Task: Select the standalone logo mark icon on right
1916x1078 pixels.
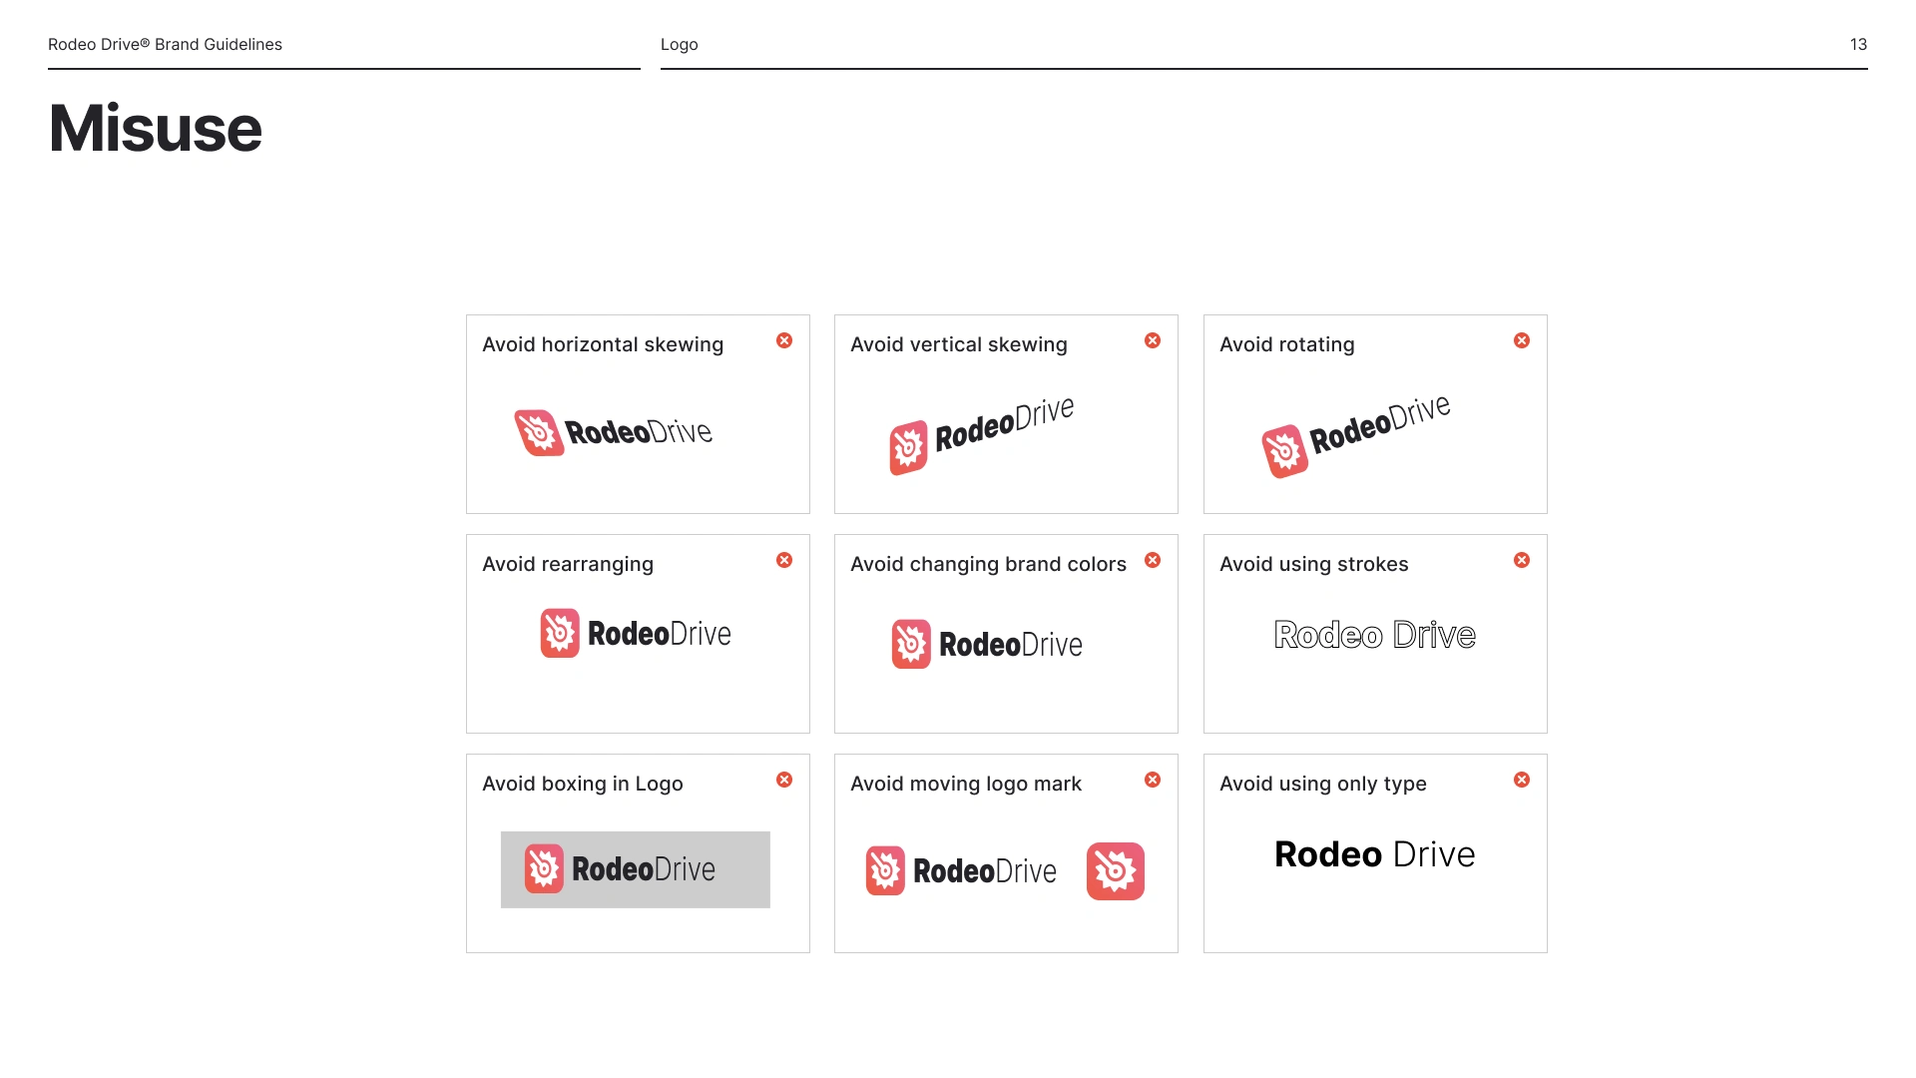Action: [x=1115, y=871]
